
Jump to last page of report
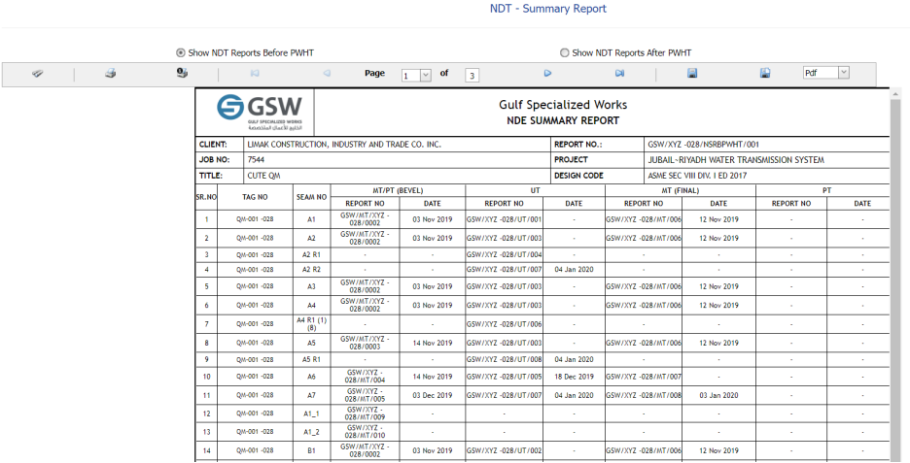619,73
